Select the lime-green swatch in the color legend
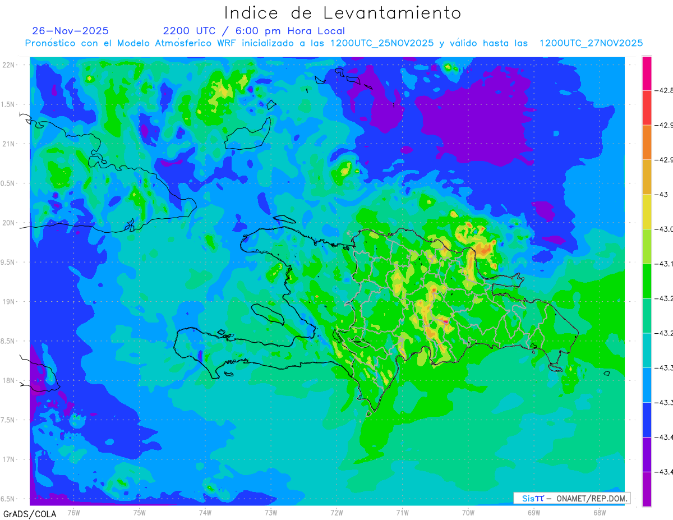Image resolution: width=673 pixels, height=520 pixels. (x=647, y=246)
